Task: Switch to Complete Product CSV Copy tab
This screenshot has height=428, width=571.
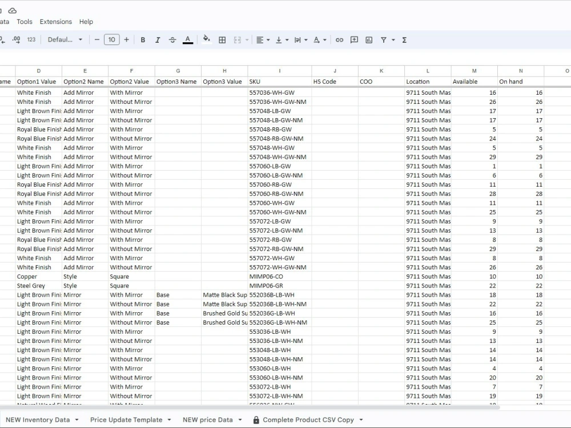Action: 308,419
